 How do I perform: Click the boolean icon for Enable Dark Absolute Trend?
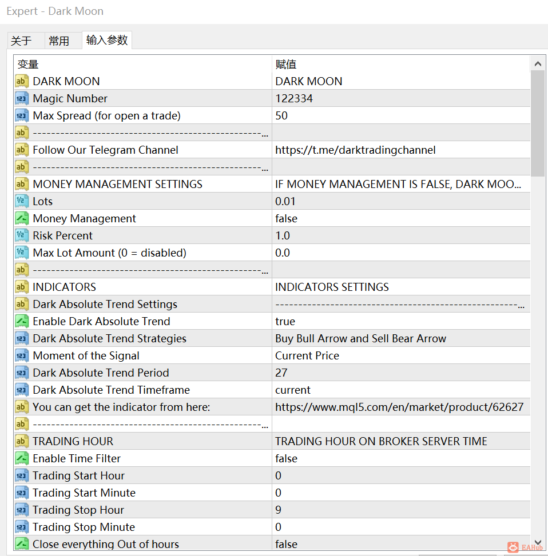21,321
